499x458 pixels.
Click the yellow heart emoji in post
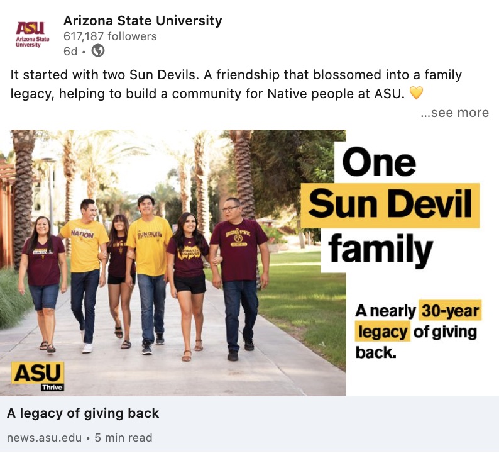[416, 93]
